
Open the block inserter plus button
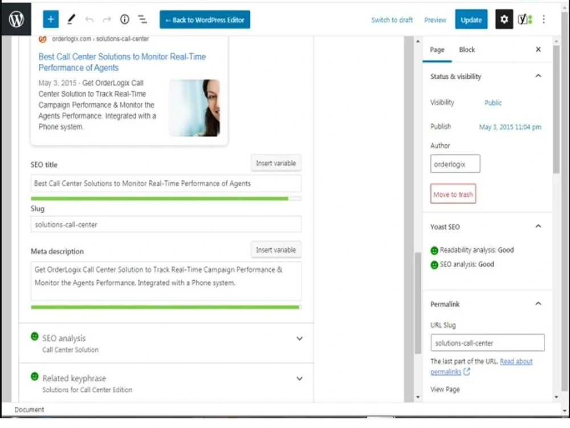[x=51, y=19]
